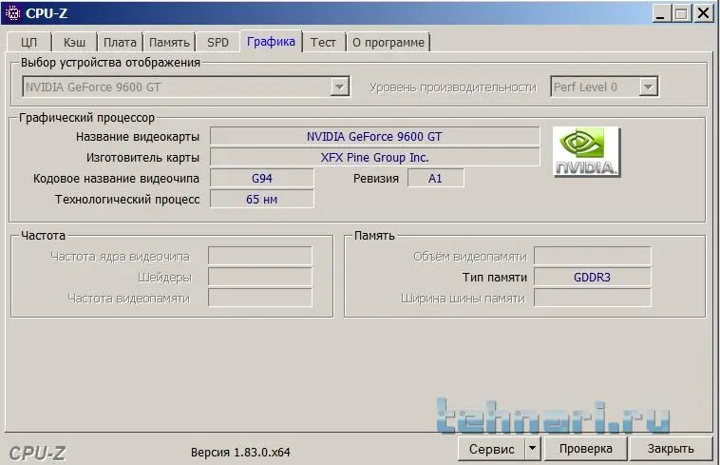Switch to the ЦП tab
720x465 pixels.
click(28, 42)
